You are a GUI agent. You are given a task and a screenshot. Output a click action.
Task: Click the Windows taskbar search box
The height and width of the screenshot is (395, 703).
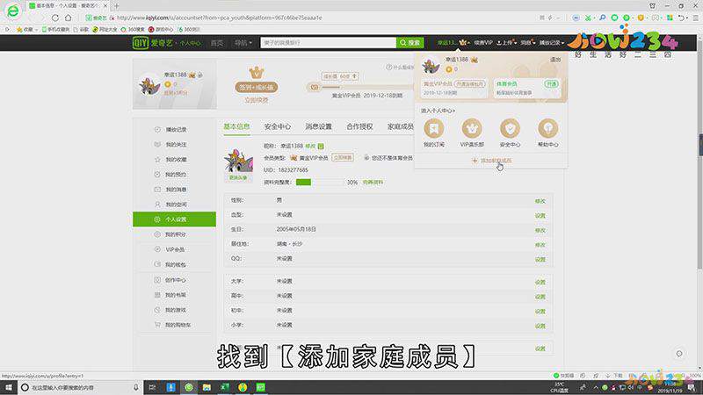81,387
